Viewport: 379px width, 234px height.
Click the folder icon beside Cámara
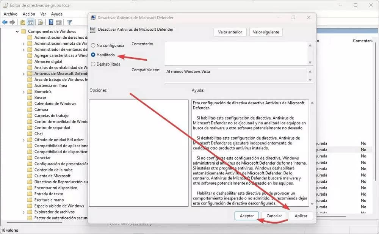click(x=30, y=110)
